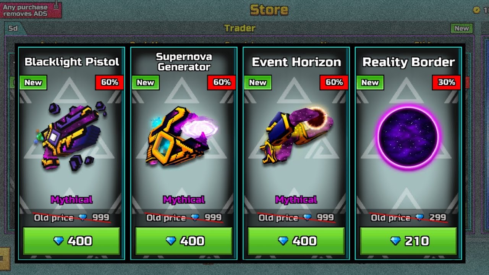
Task: Click the 60% discount tag on Event Horizon
Action: (x=334, y=82)
